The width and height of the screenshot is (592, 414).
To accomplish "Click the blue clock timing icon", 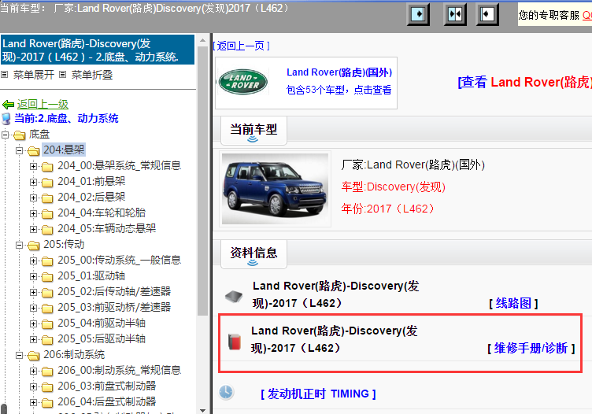I will [x=226, y=392].
